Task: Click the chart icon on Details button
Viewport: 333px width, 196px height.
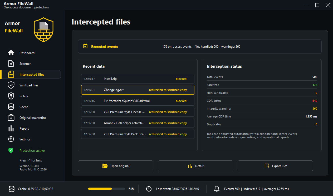Action: click(x=190, y=166)
